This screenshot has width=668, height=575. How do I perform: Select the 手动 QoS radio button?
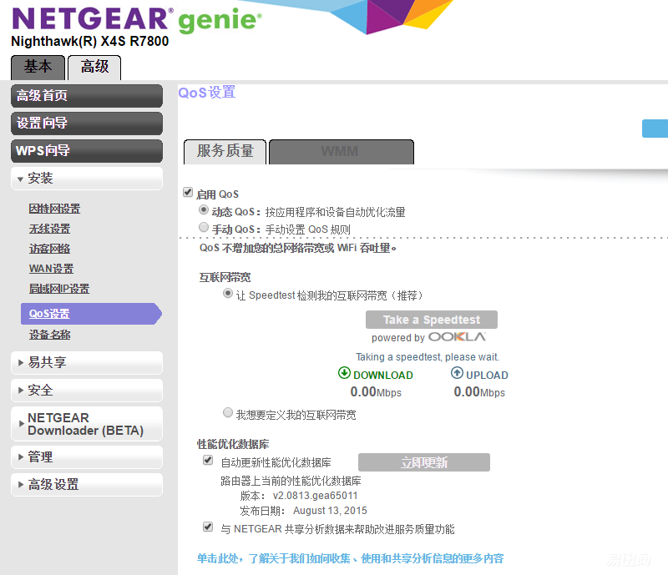(204, 227)
